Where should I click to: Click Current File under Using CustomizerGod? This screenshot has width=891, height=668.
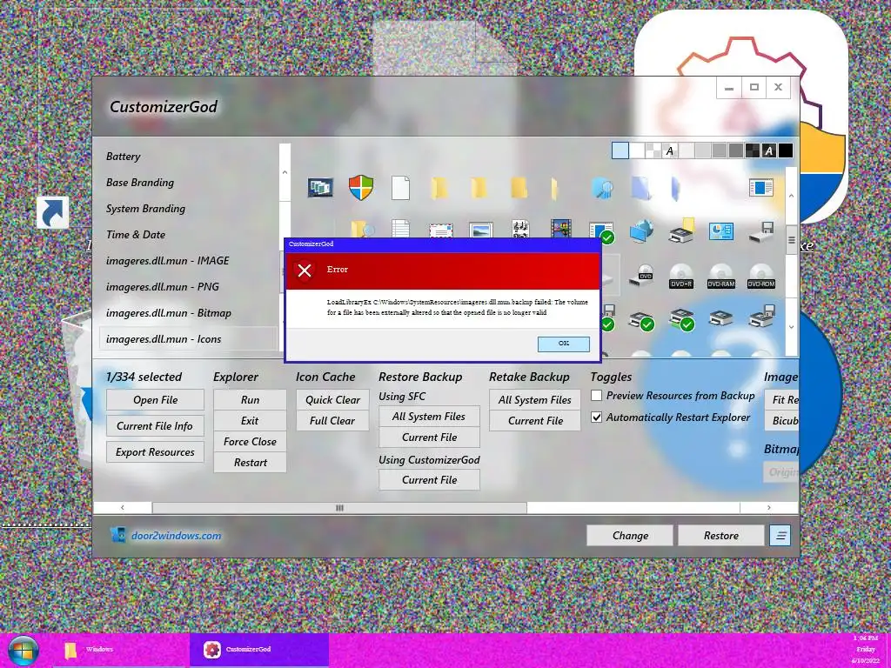point(429,480)
